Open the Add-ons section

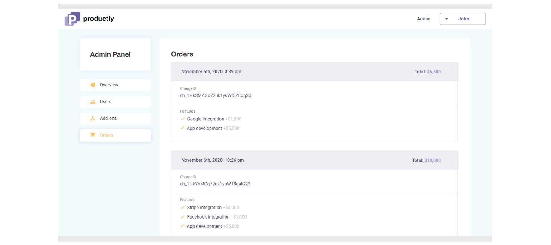click(115, 119)
